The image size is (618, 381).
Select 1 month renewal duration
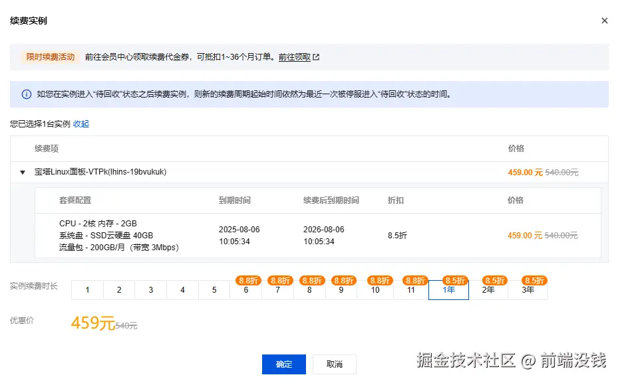[87, 290]
